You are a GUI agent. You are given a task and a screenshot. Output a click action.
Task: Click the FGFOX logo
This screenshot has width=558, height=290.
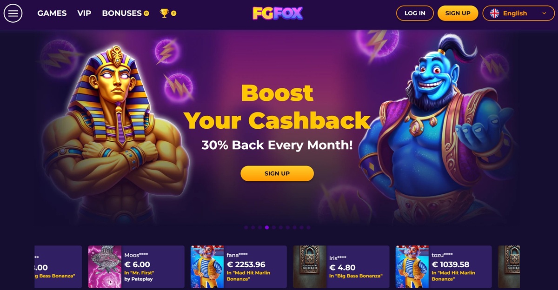click(278, 13)
